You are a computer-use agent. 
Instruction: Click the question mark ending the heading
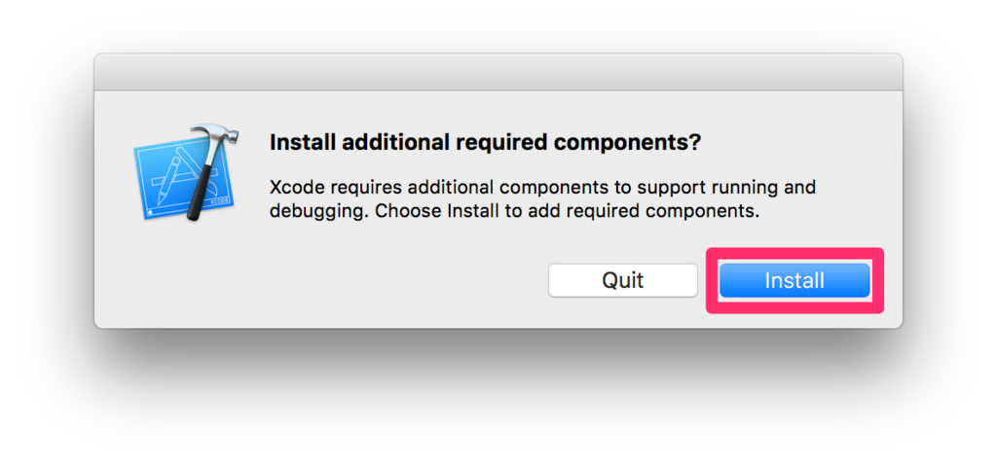[x=694, y=142]
